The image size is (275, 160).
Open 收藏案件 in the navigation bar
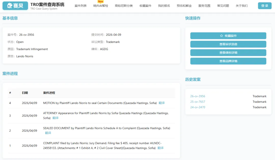(145, 6)
